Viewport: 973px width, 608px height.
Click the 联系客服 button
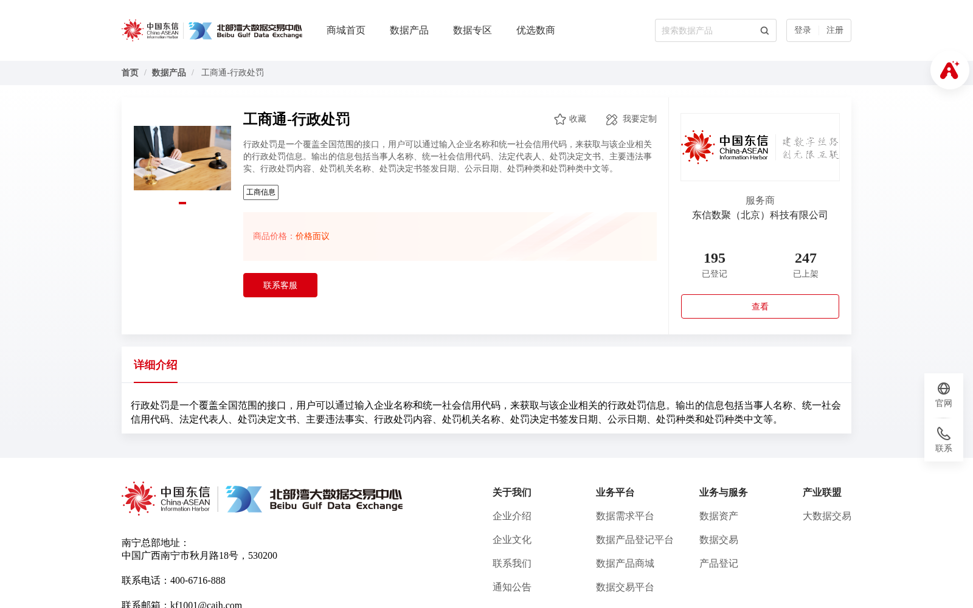(280, 285)
